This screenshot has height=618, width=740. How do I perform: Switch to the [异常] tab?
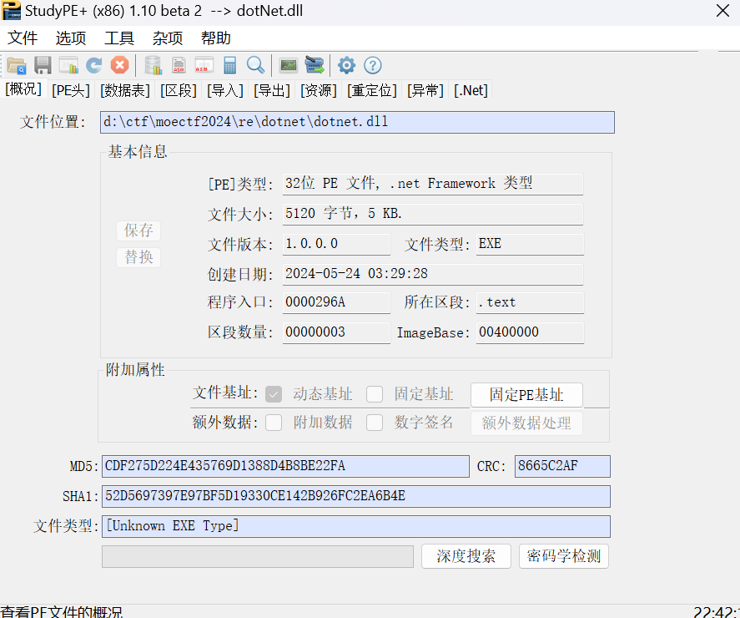click(x=425, y=89)
